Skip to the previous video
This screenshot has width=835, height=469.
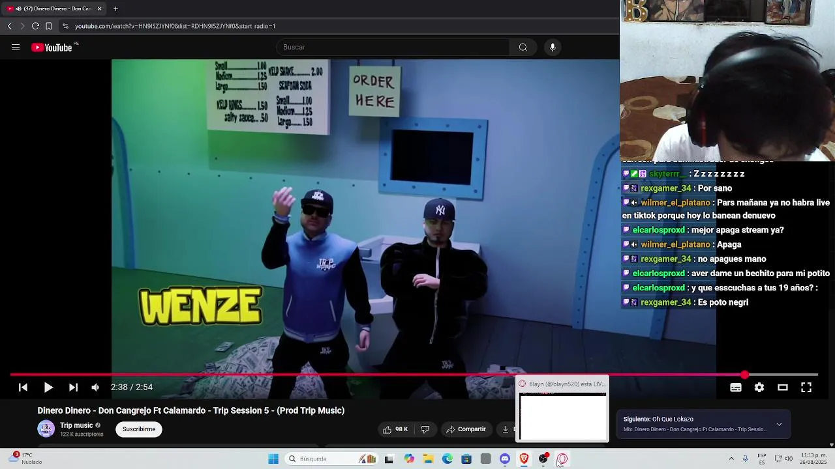click(x=23, y=387)
